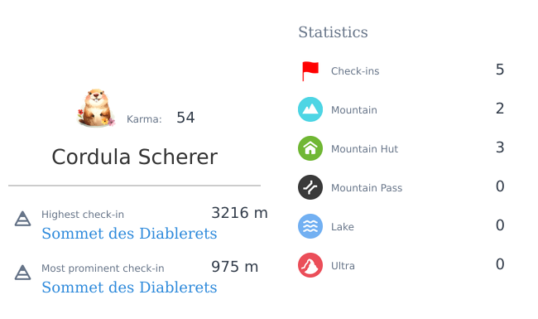Click the Check-ins count of 5
This screenshot has height=319, width=538.
click(x=500, y=70)
